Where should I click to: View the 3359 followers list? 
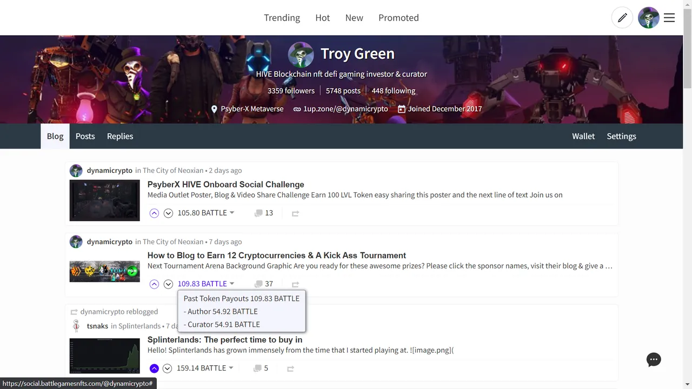click(291, 91)
